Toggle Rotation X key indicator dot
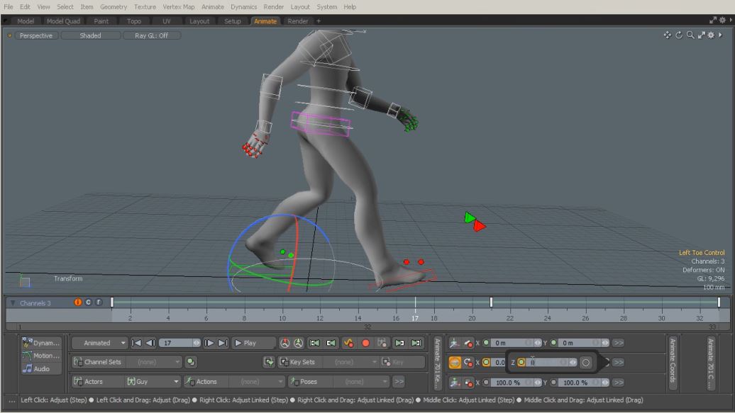This screenshot has height=413, width=735. coord(486,362)
